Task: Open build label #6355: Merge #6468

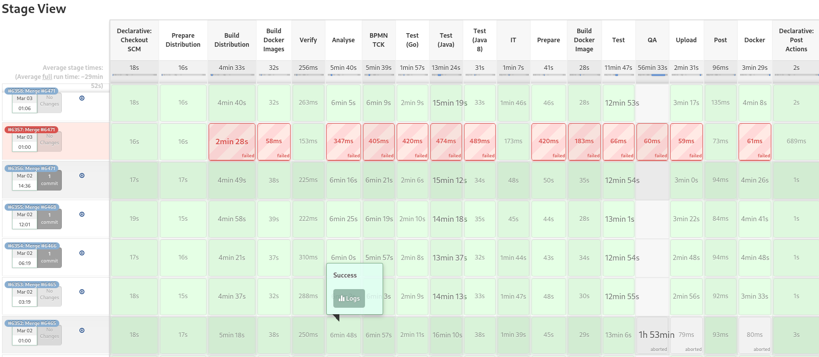Action: pos(32,207)
